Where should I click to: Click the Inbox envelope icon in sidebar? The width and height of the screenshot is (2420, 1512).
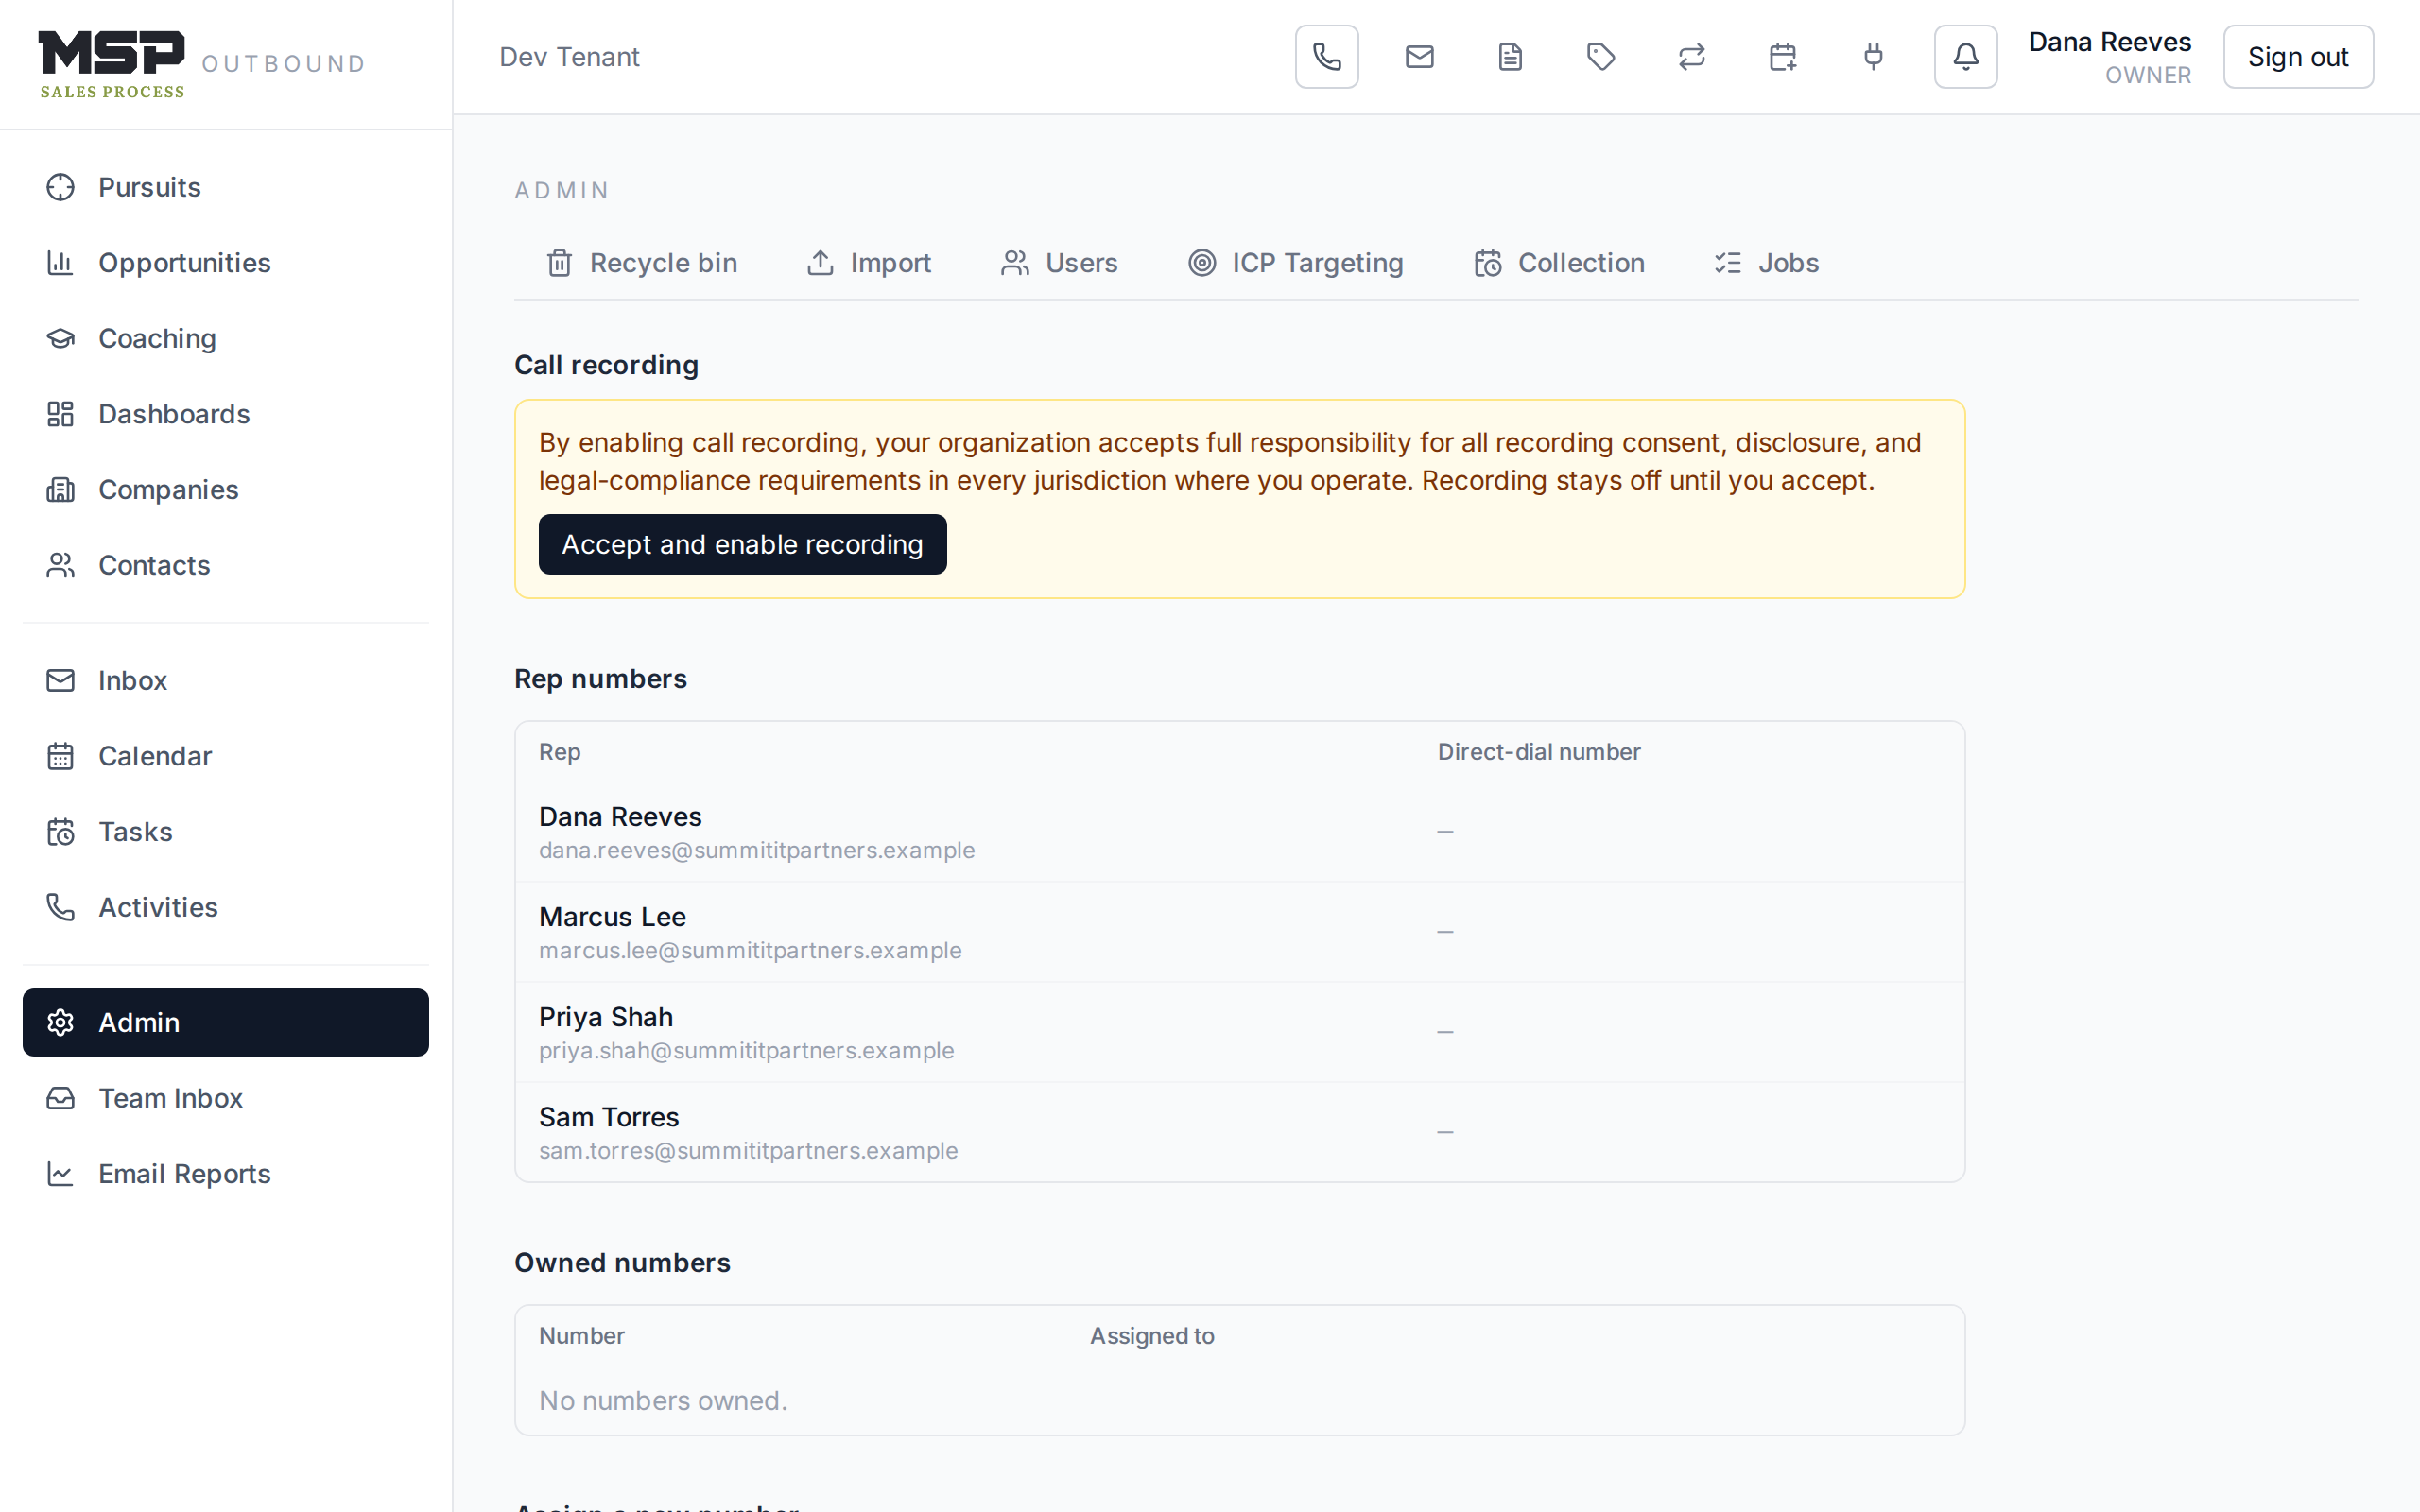click(x=61, y=680)
